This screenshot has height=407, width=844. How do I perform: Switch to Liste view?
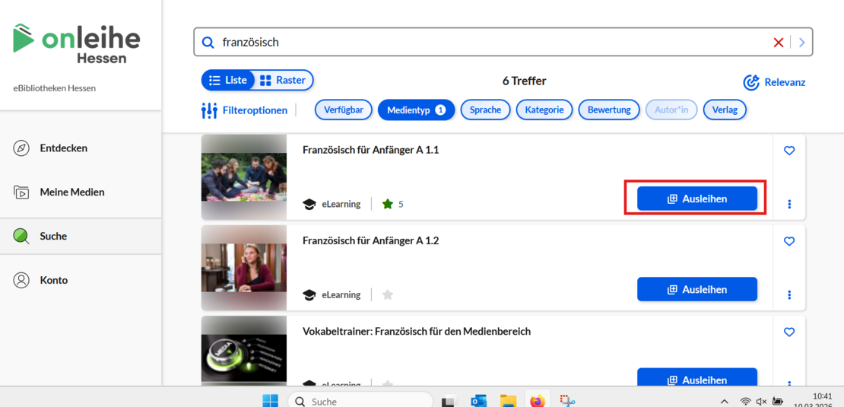[x=228, y=80]
